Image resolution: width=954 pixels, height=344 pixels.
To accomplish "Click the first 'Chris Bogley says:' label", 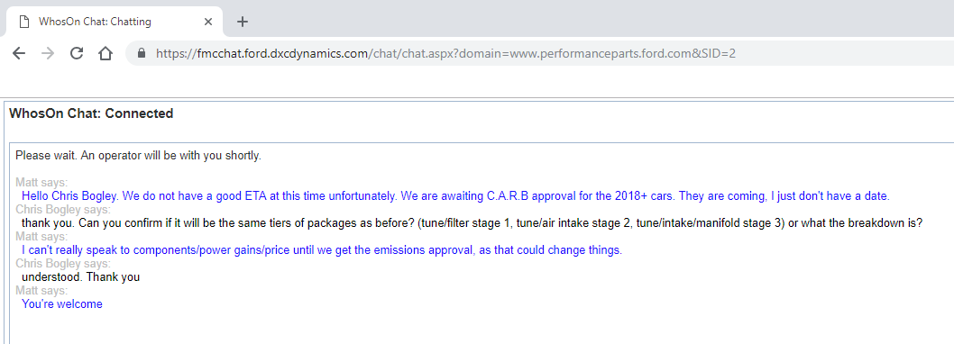I will [x=63, y=210].
